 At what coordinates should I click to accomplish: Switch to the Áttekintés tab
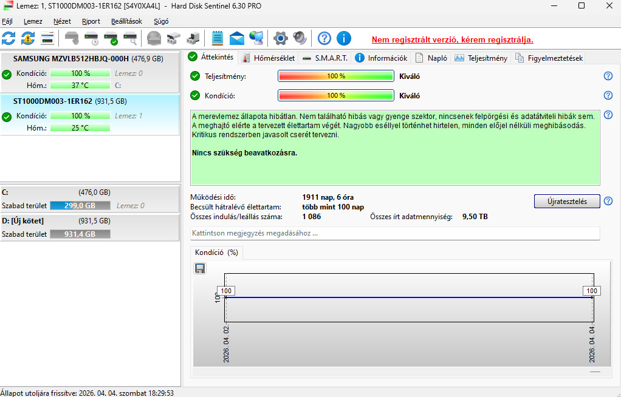pyautogui.click(x=211, y=57)
